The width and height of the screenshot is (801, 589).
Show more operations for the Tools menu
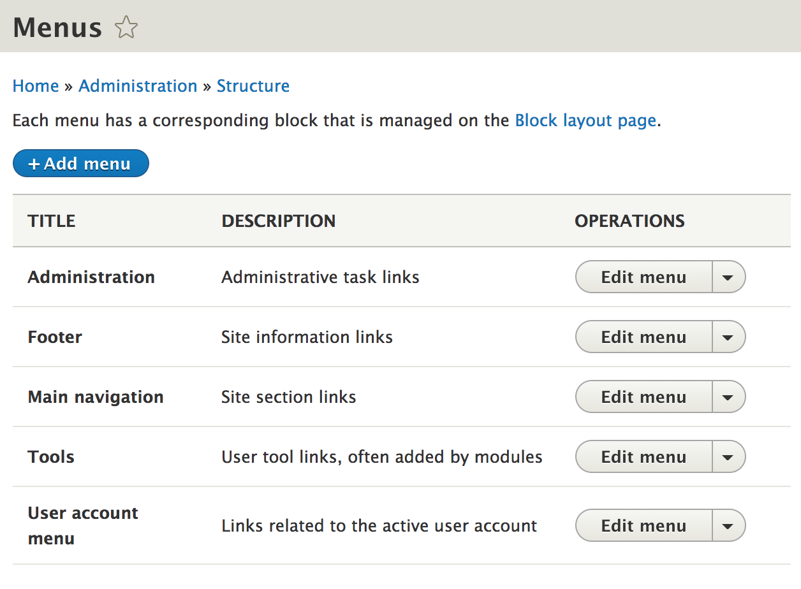[728, 457]
